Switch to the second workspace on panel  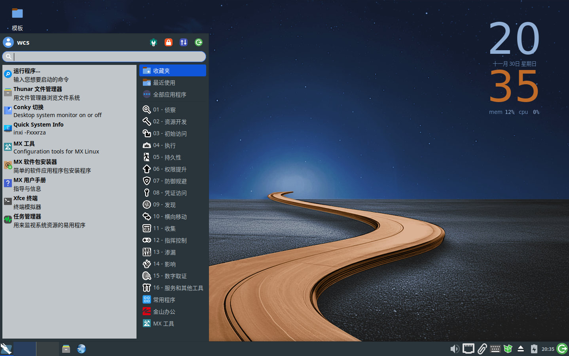(47, 348)
